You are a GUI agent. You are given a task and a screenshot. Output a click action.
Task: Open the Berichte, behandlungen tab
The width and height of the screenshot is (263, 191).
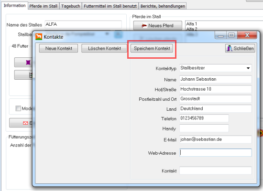[163, 6]
